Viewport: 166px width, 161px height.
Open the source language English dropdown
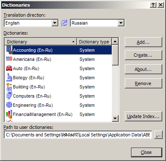coord(55,23)
